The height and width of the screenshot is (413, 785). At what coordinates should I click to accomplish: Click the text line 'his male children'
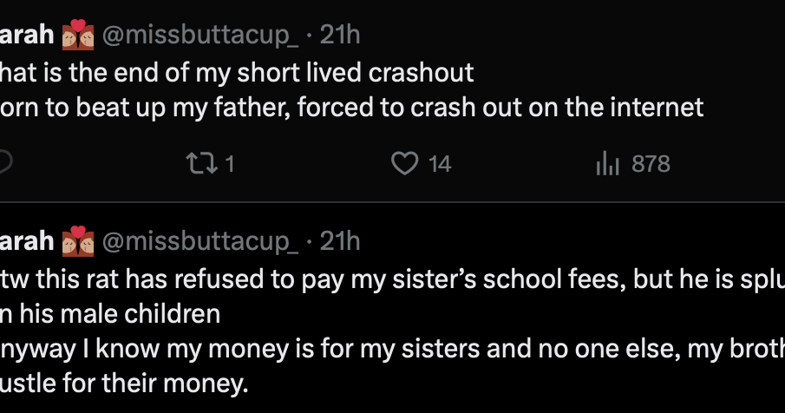point(120,314)
